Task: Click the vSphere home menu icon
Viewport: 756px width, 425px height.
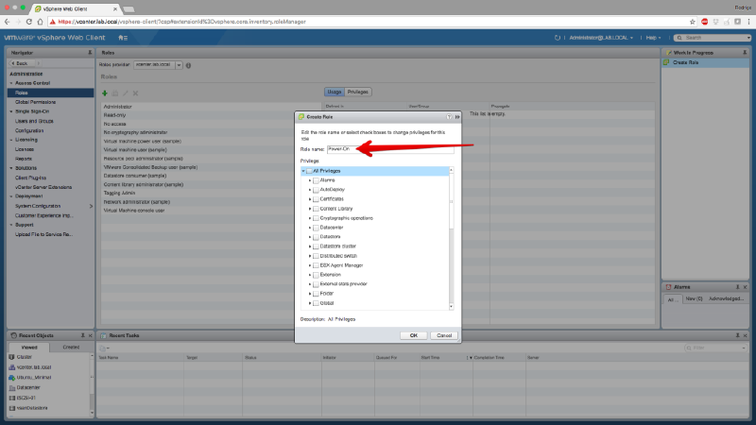Action: tap(124, 38)
